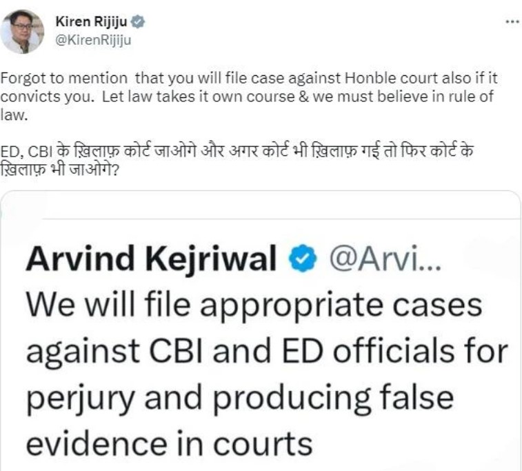Click Hindi line starting 'ED, CBI के'

pyautogui.click(x=237, y=152)
